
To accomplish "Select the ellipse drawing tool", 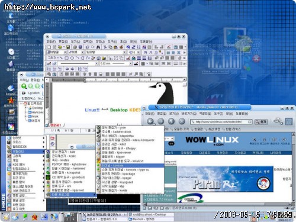I will (x=72, y=58).
